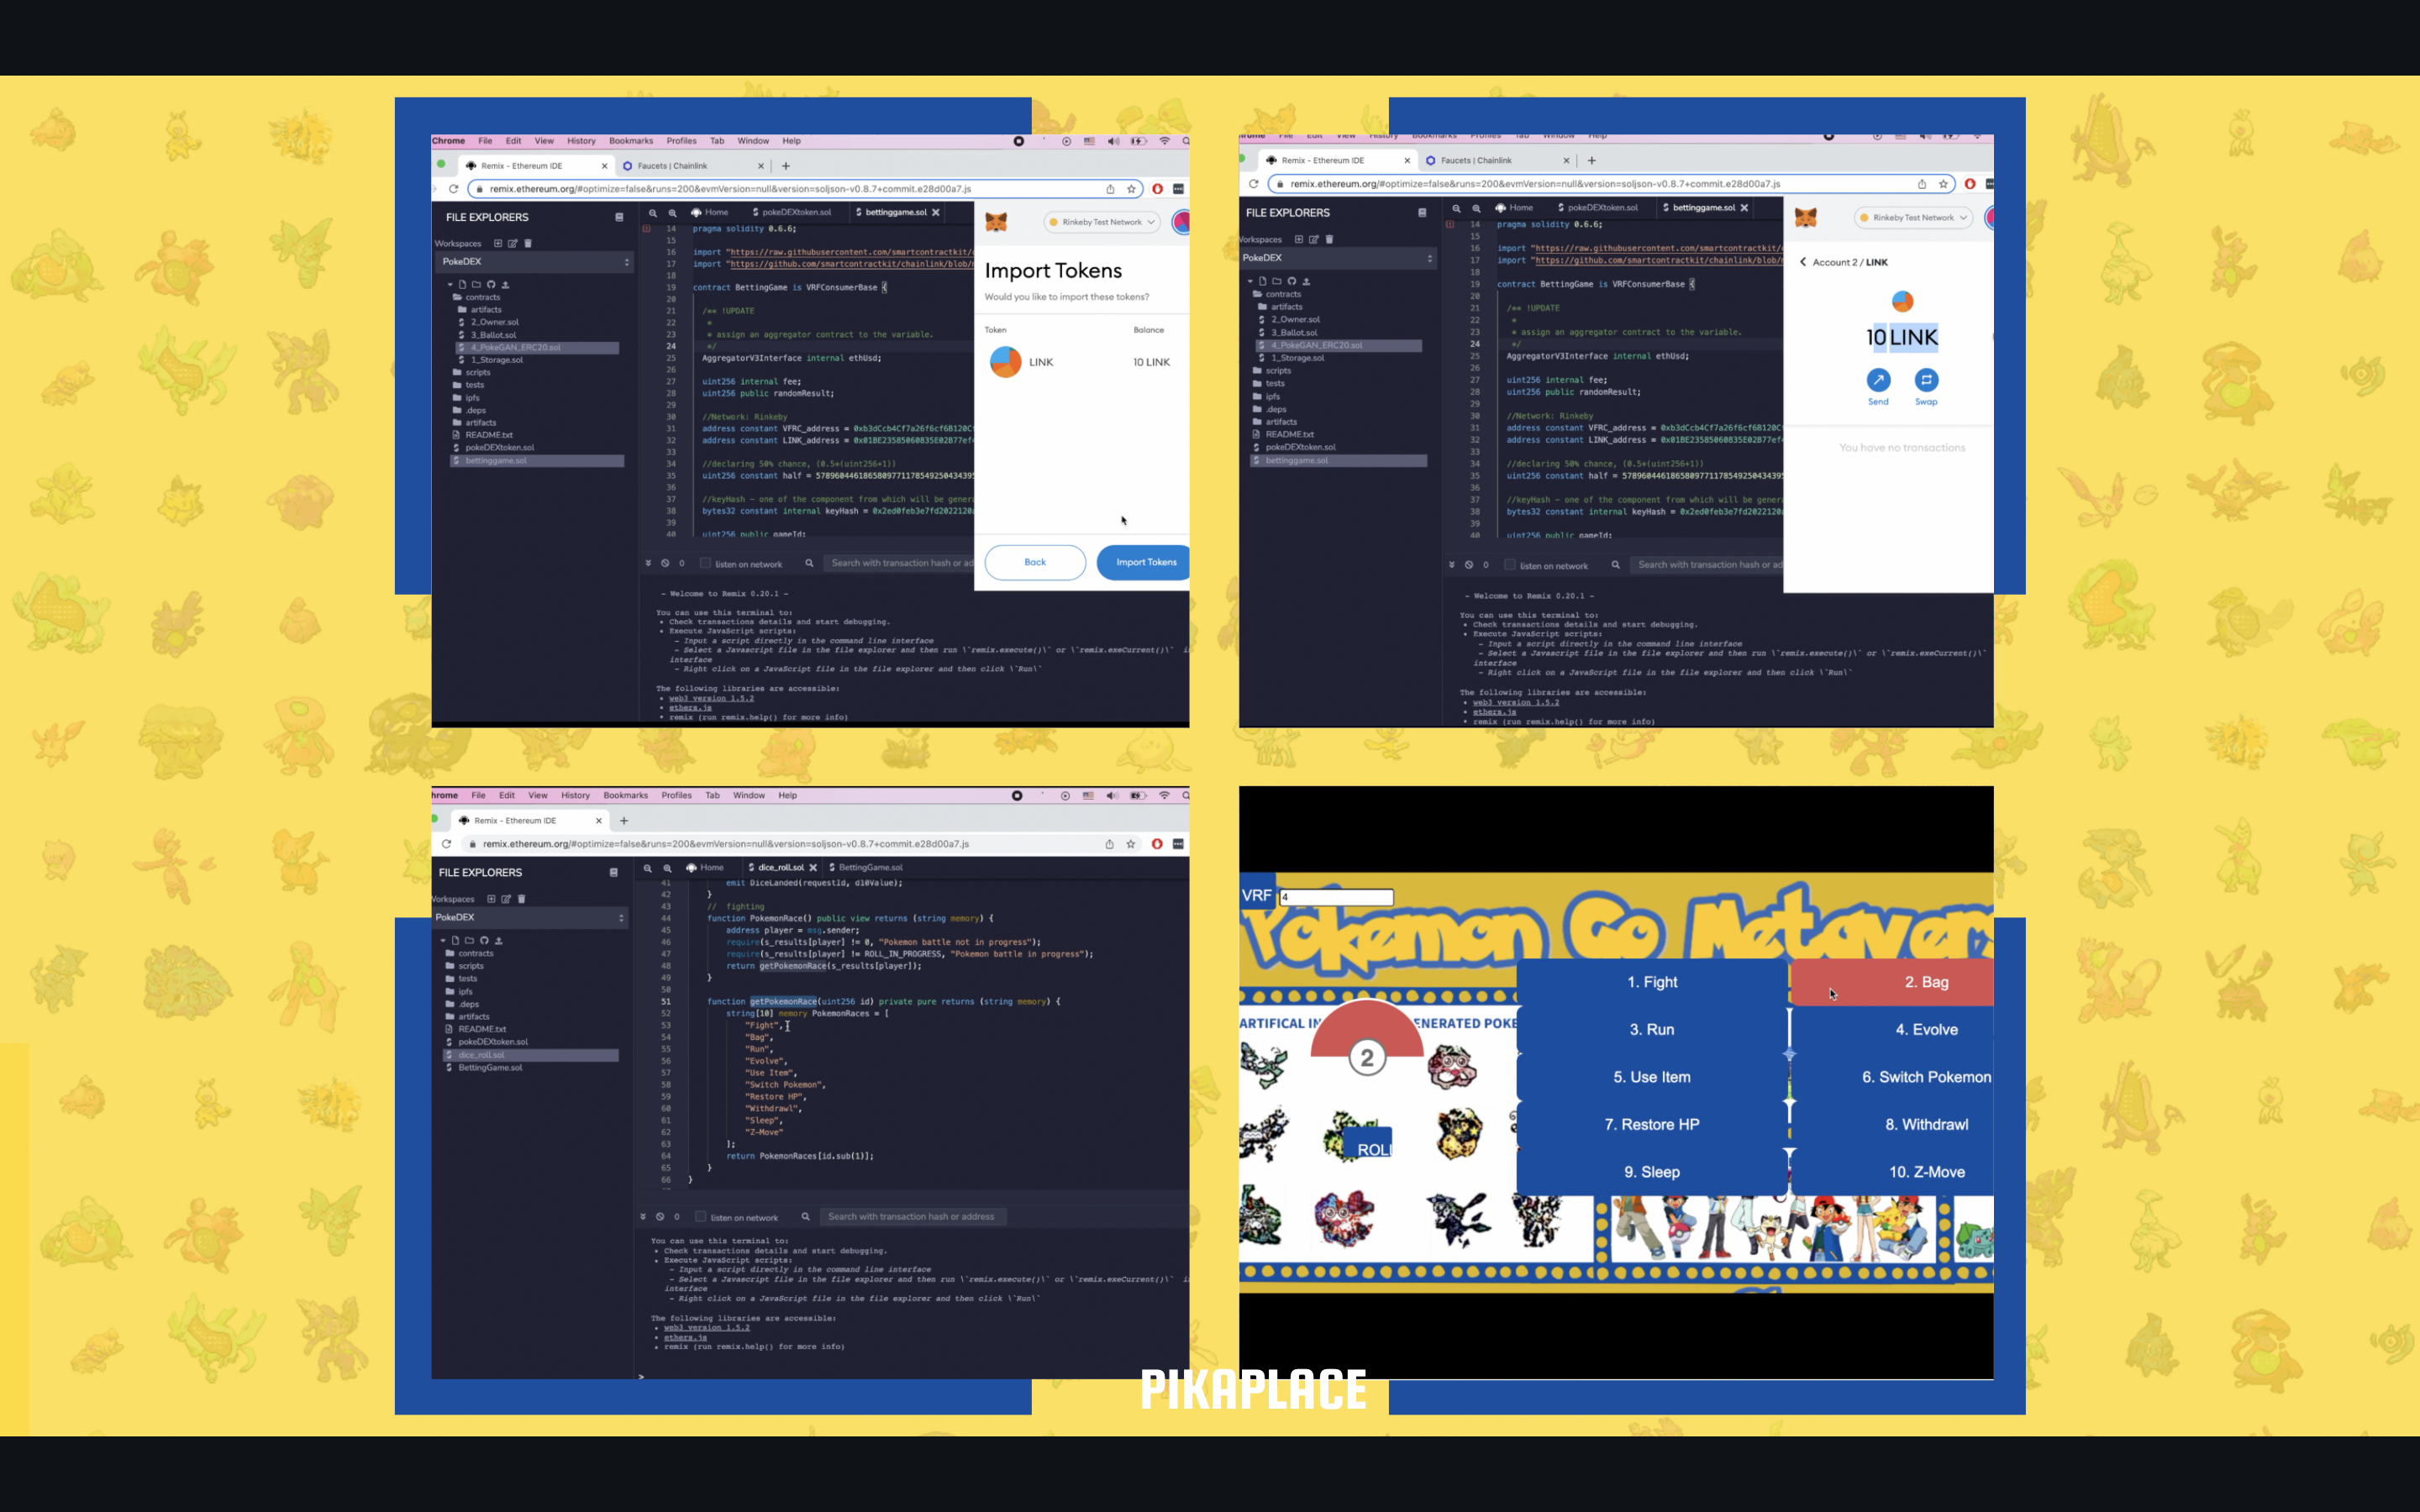The width and height of the screenshot is (2420, 1512).
Task: Open Rinkeby Test Network dropdown above Import Tokens
Action: click(x=1102, y=222)
